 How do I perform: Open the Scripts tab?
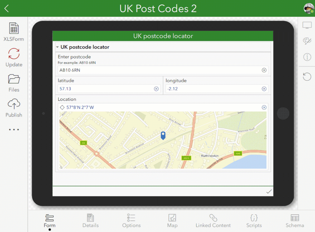tap(254, 221)
